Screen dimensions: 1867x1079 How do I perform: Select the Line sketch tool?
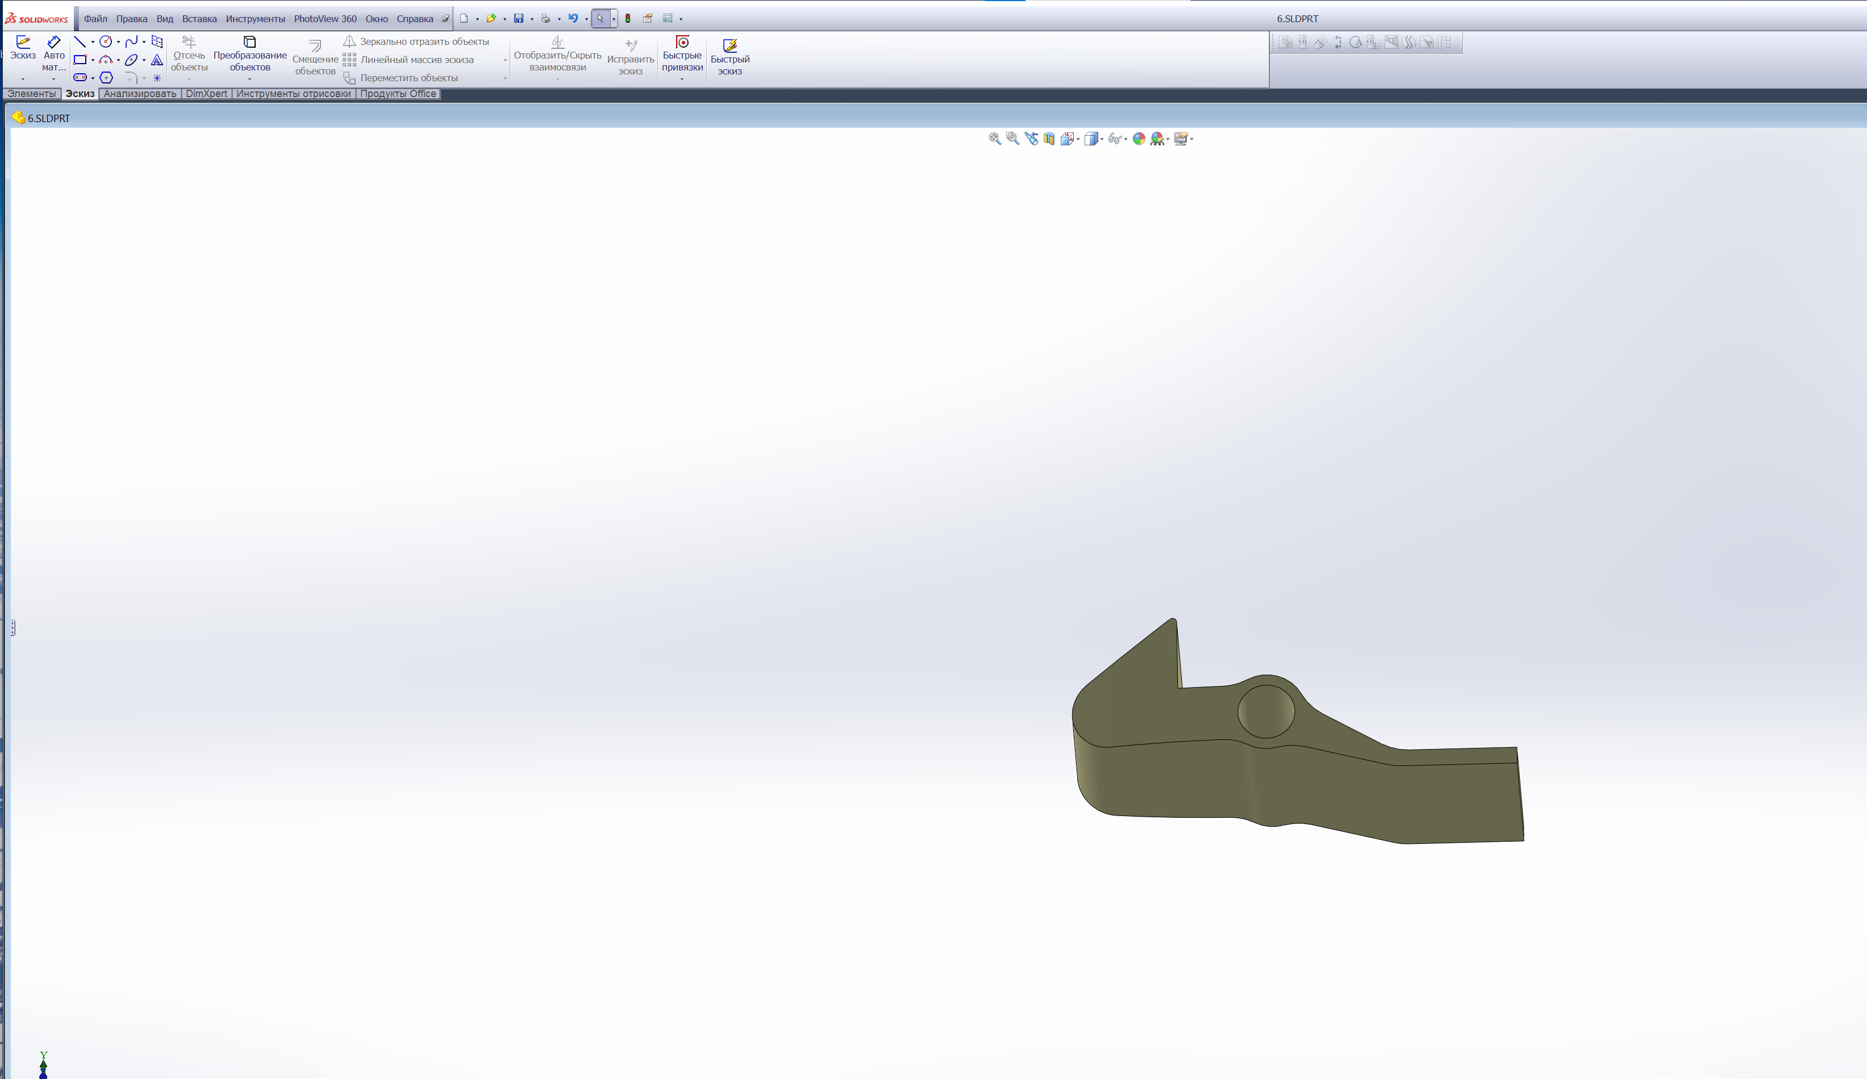[x=80, y=41]
